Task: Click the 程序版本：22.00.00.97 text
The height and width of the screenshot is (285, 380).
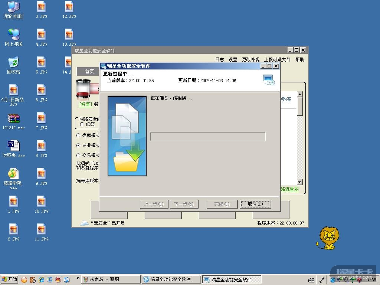Action: point(281,223)
